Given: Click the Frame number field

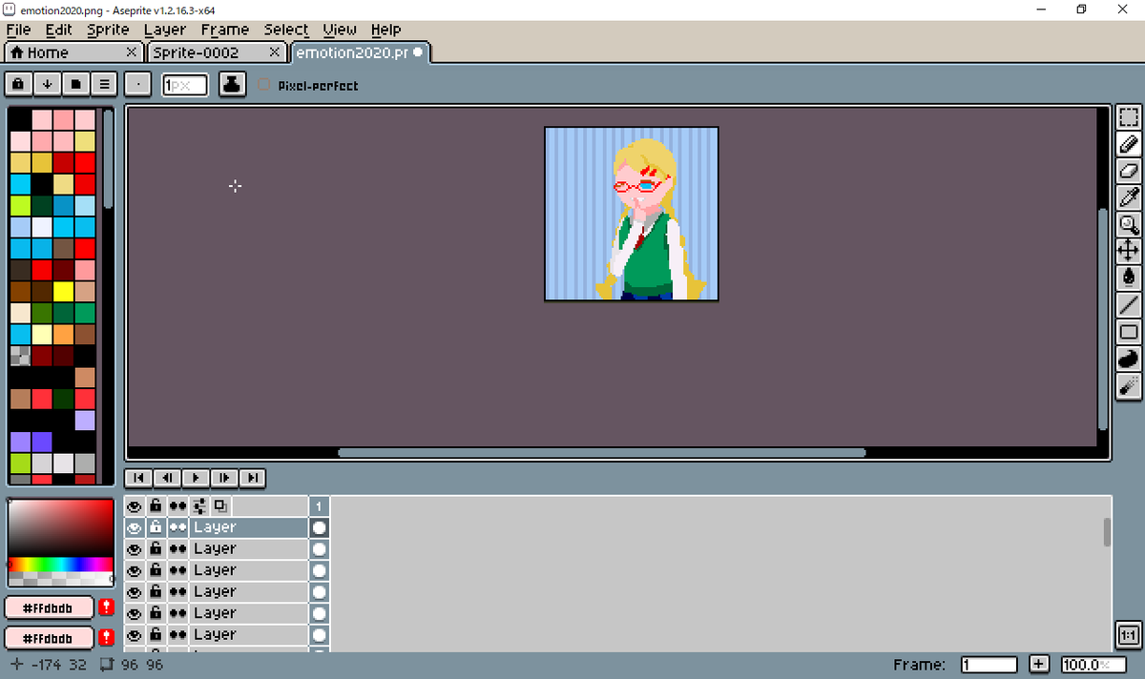Looking at the screenshot, I should (x=989, y=665).
